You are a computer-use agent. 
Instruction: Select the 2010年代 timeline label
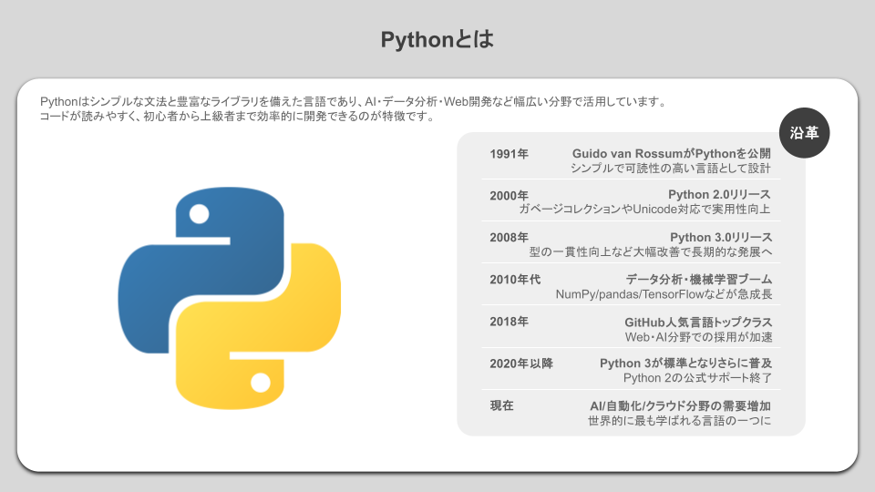point(515,280)
